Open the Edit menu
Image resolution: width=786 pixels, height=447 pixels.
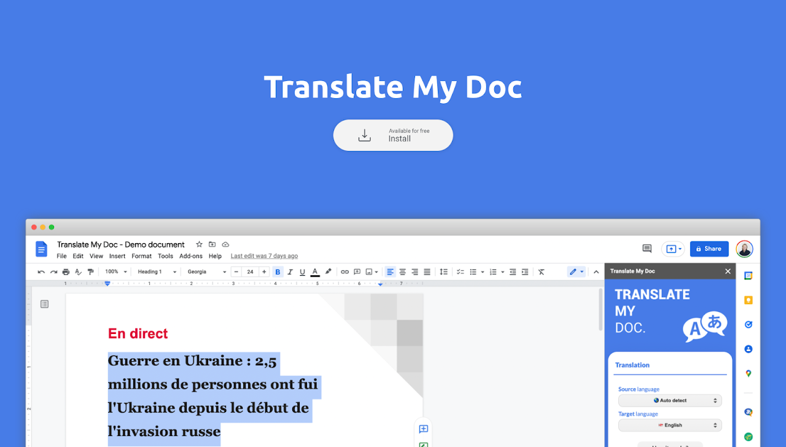click(78, 256)
